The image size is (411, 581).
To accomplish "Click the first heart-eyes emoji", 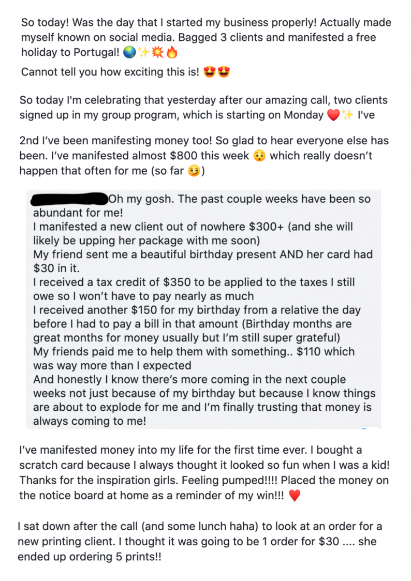I will [x=210, y=72].
